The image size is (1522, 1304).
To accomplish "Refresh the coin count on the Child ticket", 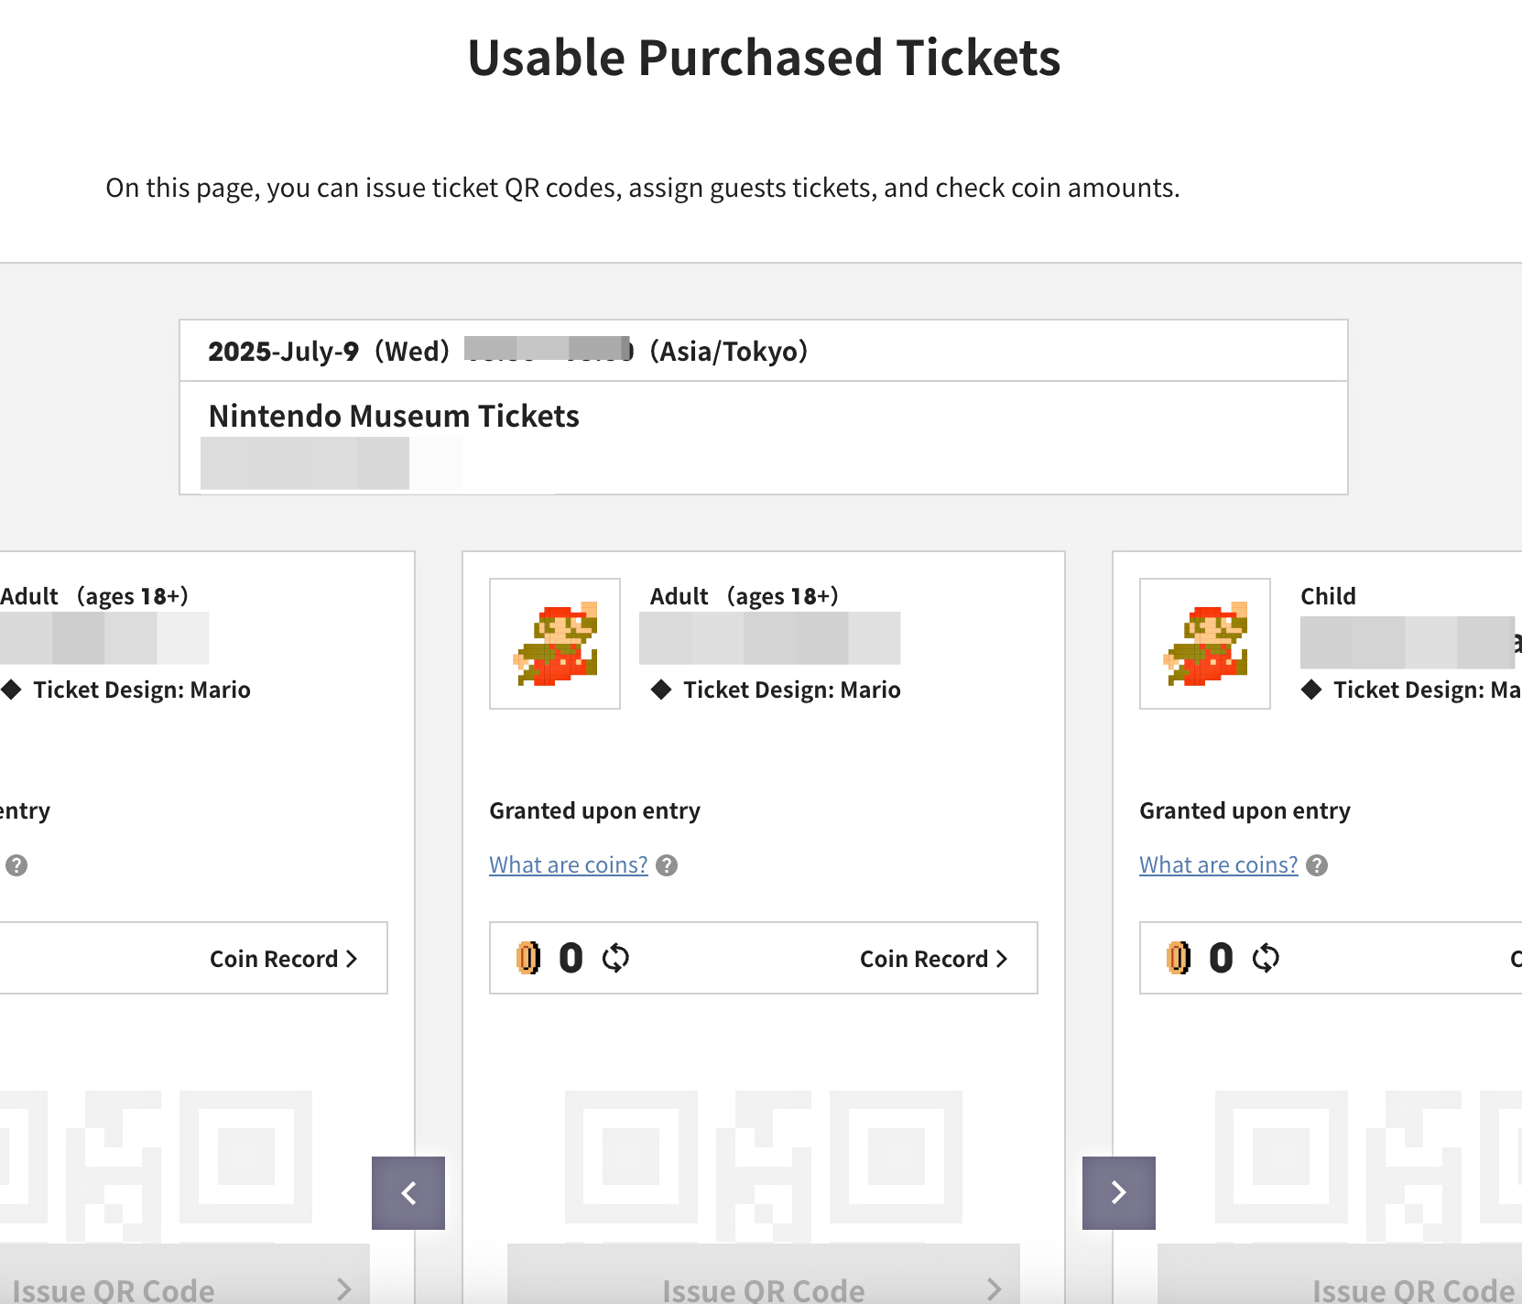I will click(1266, 958).
